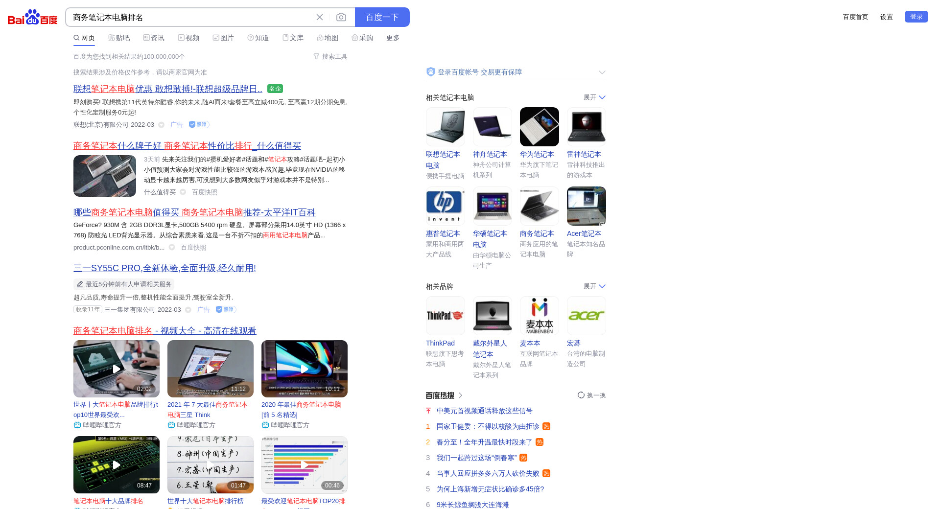Click the refresh icon beside 换一换
The image size is (940, 509).
coord(581,395)
